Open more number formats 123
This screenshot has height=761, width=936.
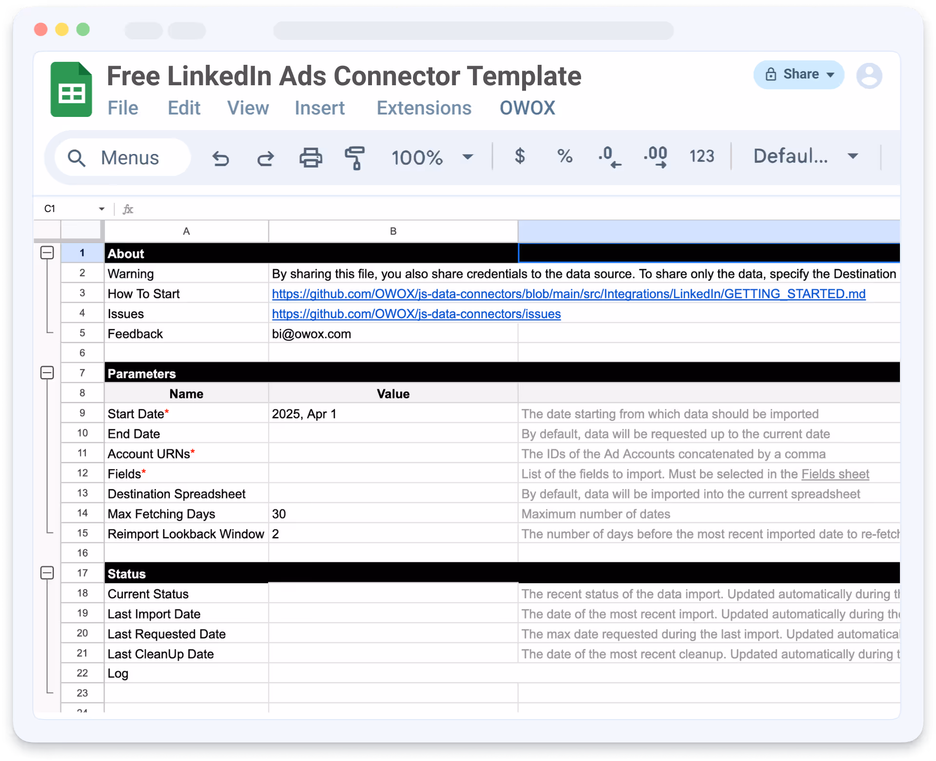702,156
